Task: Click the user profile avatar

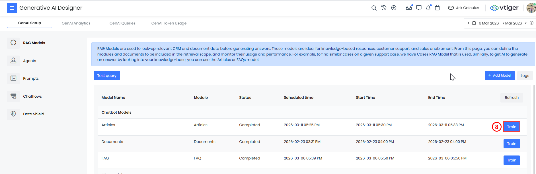Action: [531, 8]
